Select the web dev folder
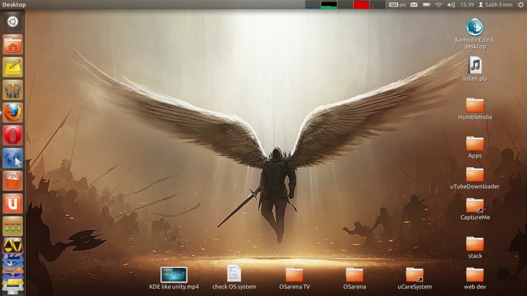The width and height of the screenshot is (527, 296). coord(475,278)
